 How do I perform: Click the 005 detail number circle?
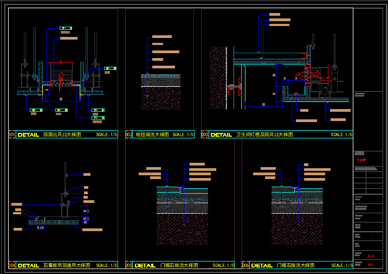coord(128,265)
